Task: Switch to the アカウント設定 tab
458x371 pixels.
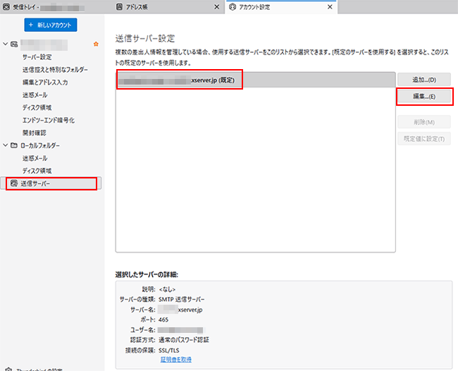Action: pyautogui.click(x=282, y=7)
